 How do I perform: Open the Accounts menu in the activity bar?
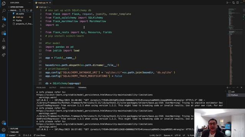click(x=3, y=123)
